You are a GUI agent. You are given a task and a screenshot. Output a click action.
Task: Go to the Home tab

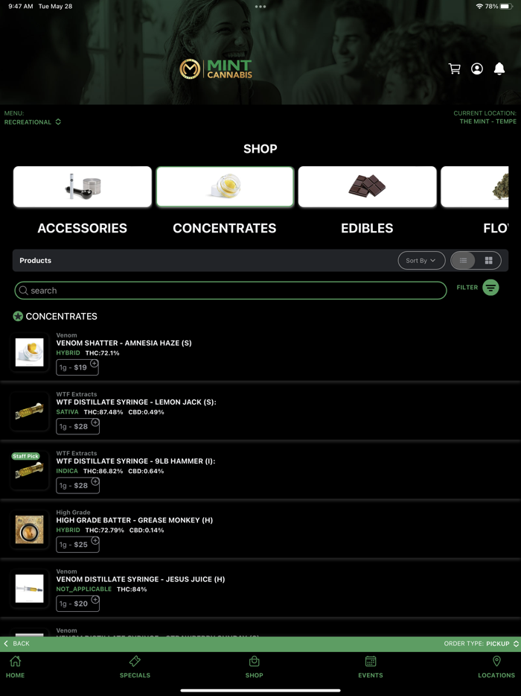tap(15, 667)
